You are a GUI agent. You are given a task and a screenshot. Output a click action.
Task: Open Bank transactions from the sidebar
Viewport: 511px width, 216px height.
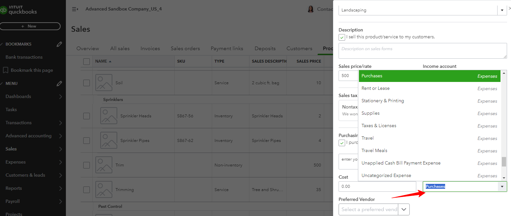coord(24,57)
